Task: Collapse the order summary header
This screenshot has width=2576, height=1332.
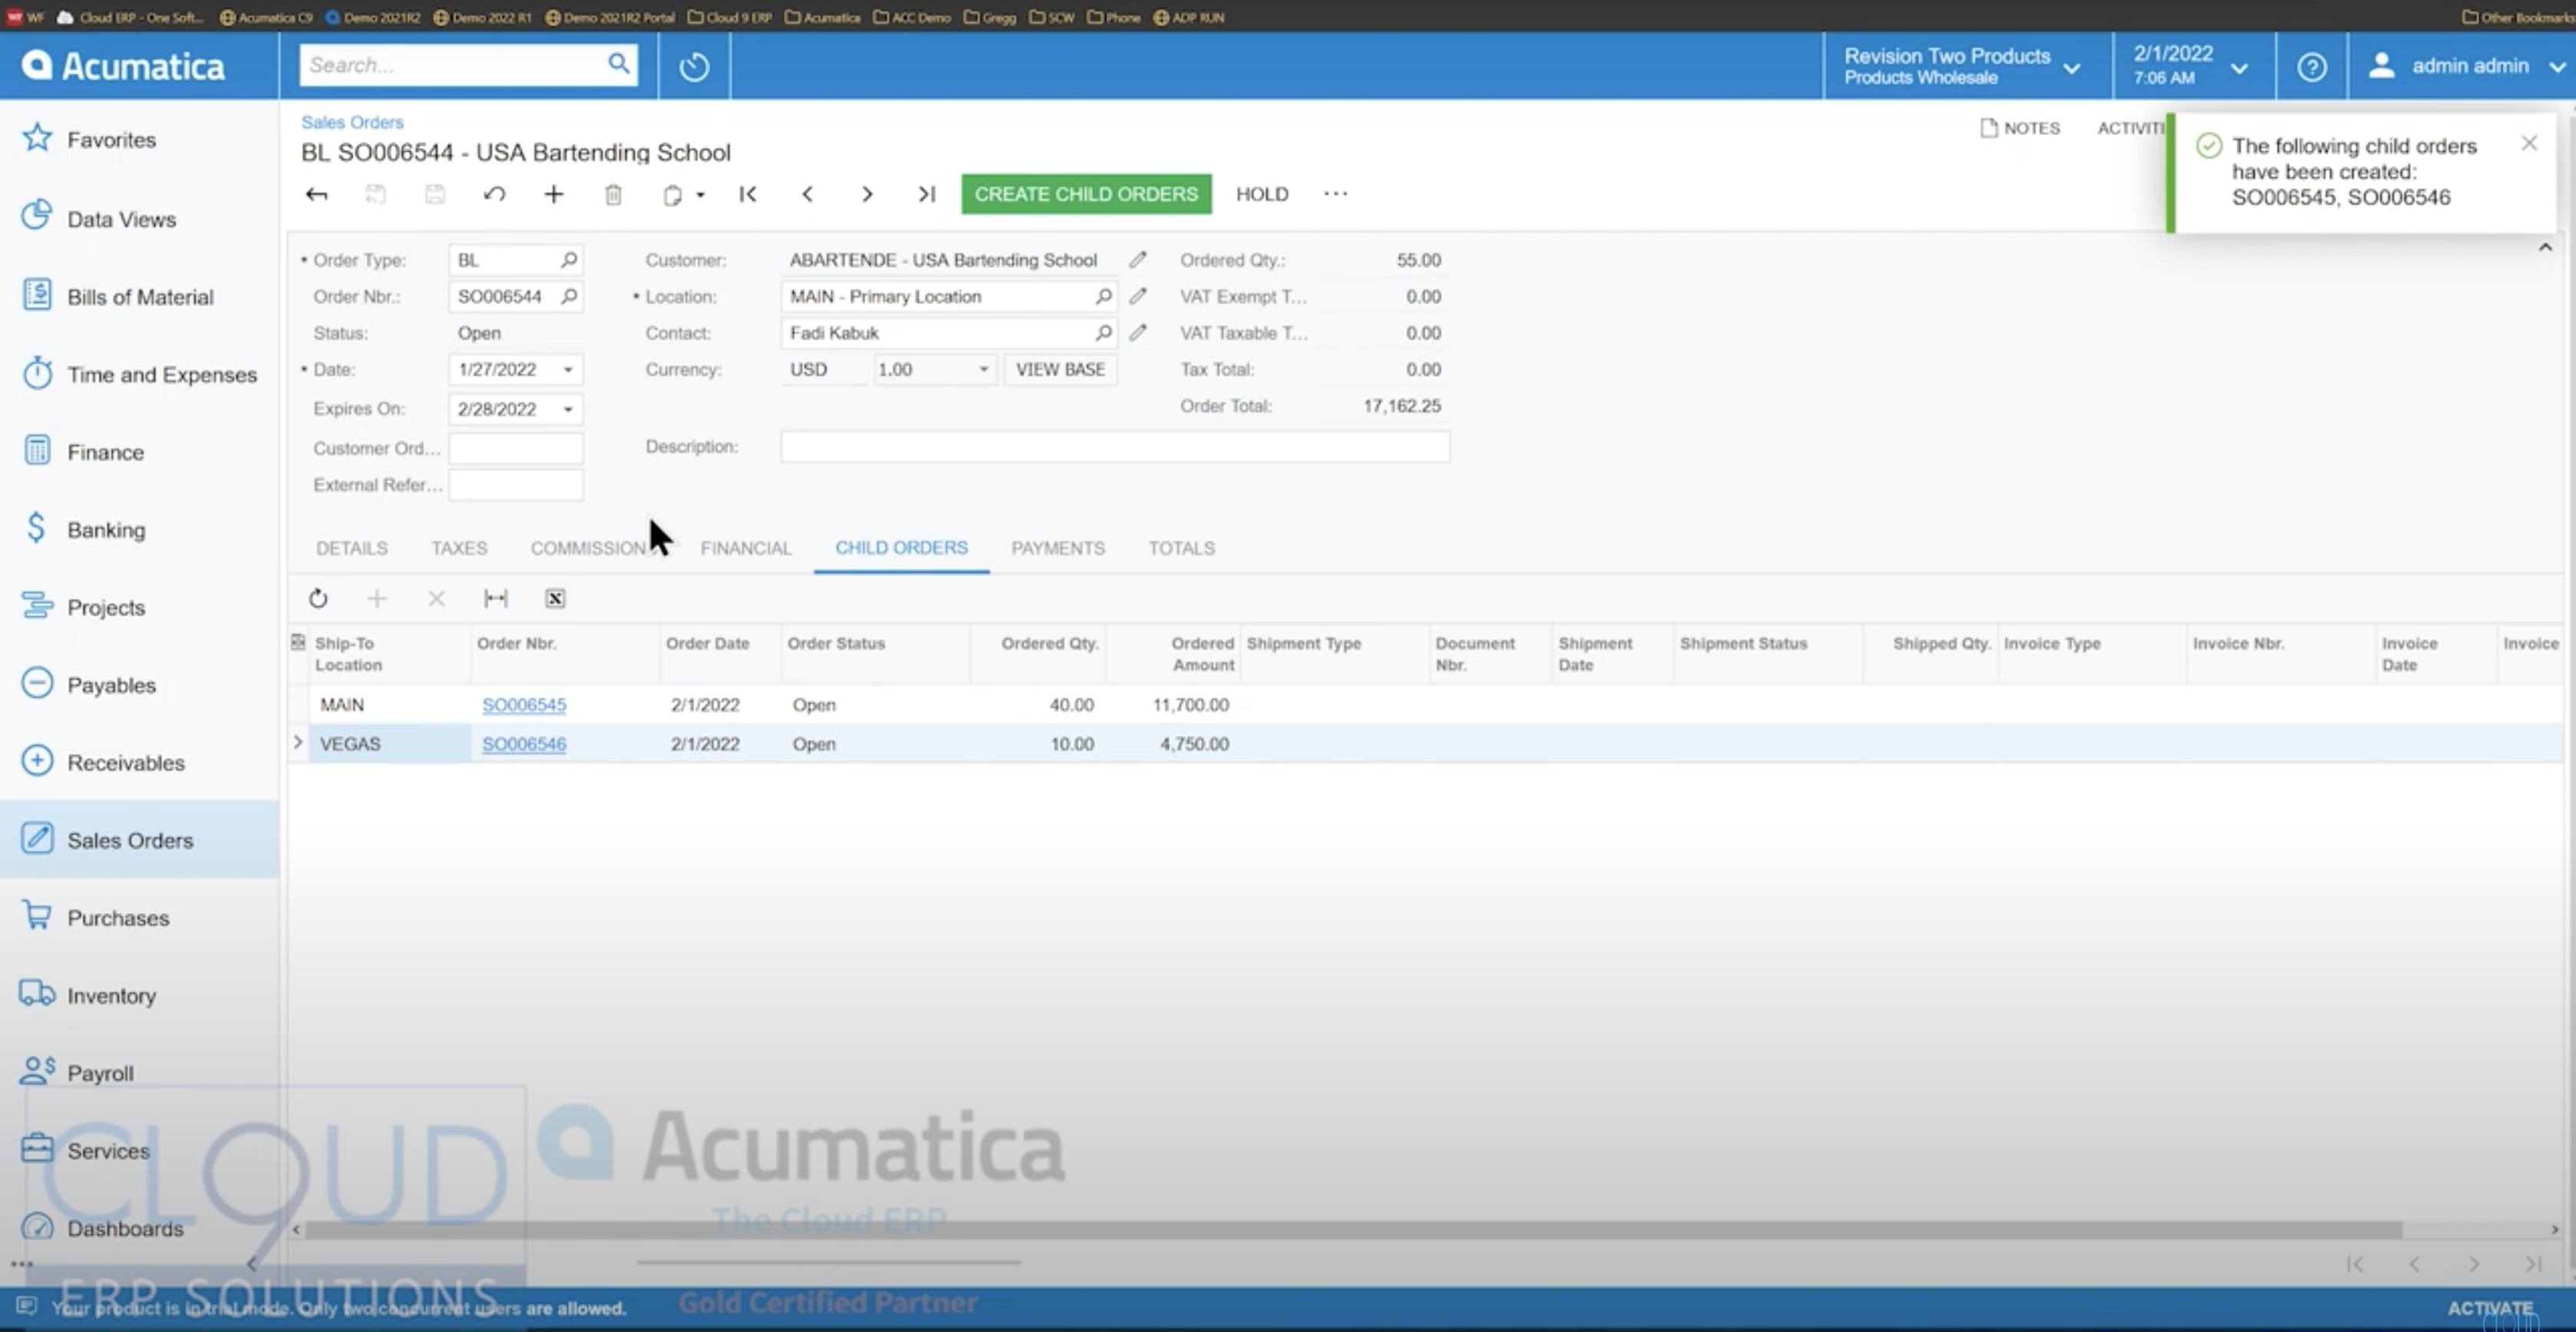Action: (x=2545, y=247)
